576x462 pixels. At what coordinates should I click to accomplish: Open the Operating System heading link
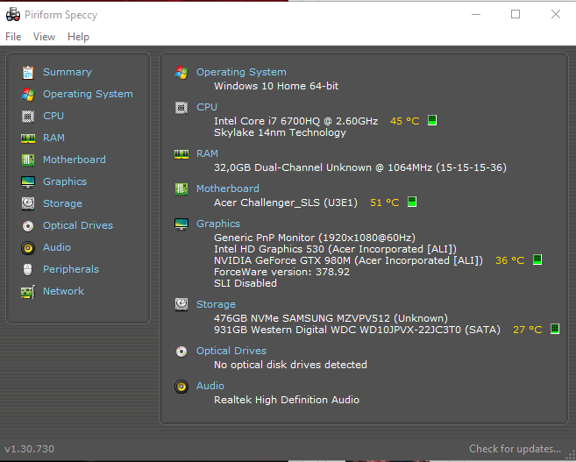(x=241, y=72)
